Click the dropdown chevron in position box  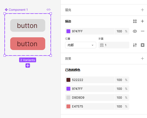(92, 45)
